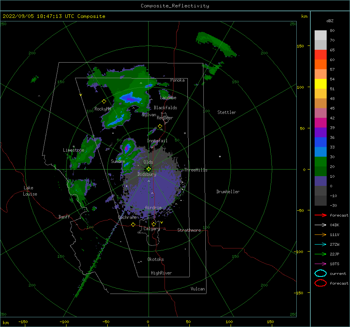350x327 pixels.
Task: Click the yellow diamond marker below Cochrane
Action: (x=133, y=225)
